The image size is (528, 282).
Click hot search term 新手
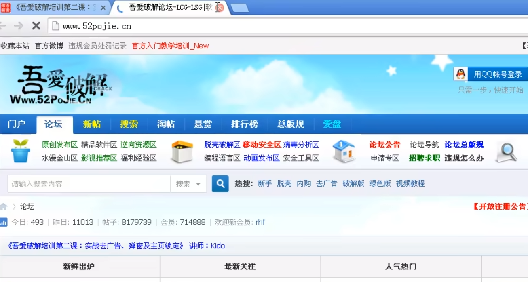tap(265, 183)
